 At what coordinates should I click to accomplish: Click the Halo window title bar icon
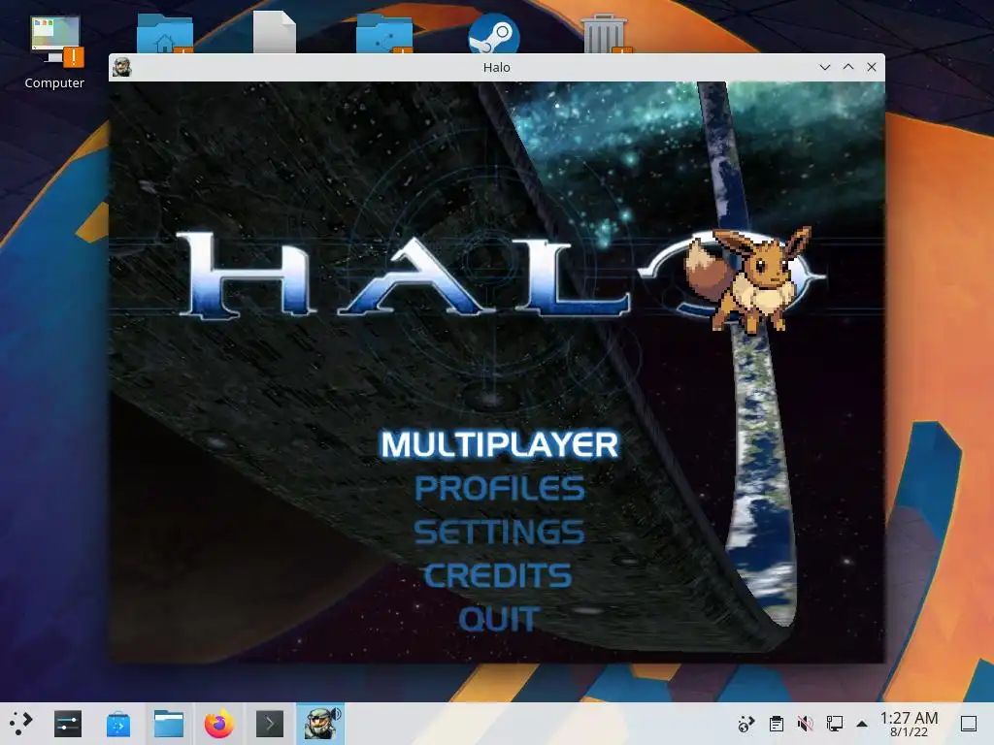click(x=121, y=67)
